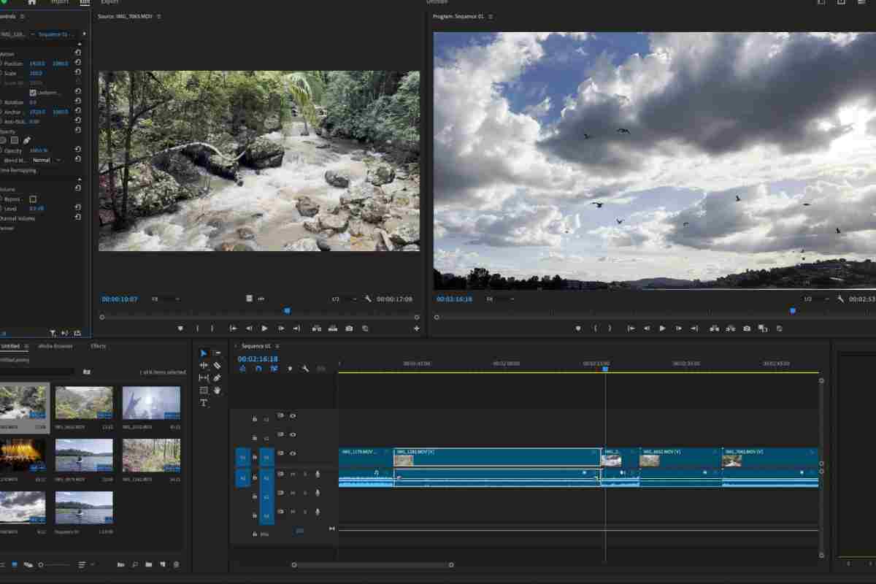Select the Razor tool
The width and height of the screenshot is (876, 584).
pyautogui.click(x=217, y=366)
